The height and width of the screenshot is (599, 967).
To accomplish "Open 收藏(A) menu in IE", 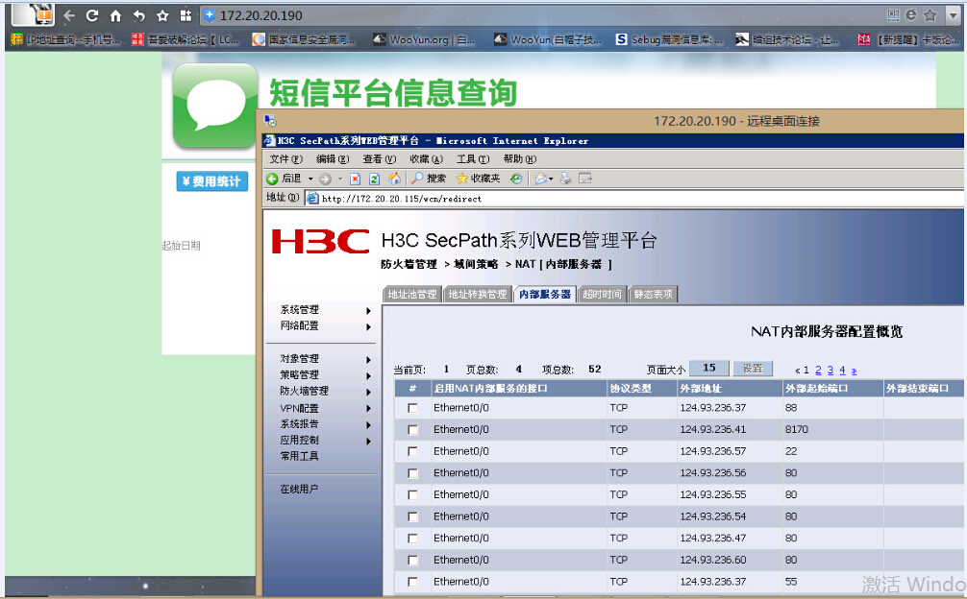I will point(426,158).
